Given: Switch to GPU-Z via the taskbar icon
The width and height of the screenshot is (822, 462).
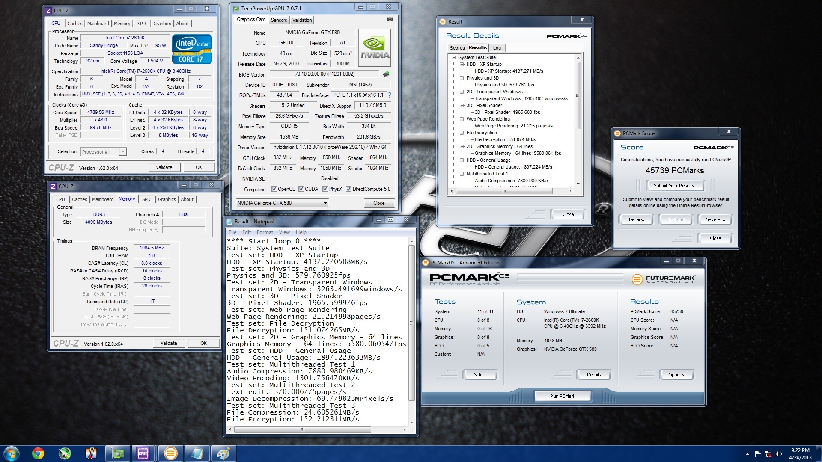Looking at the screenshot, I should pos(117,453).
